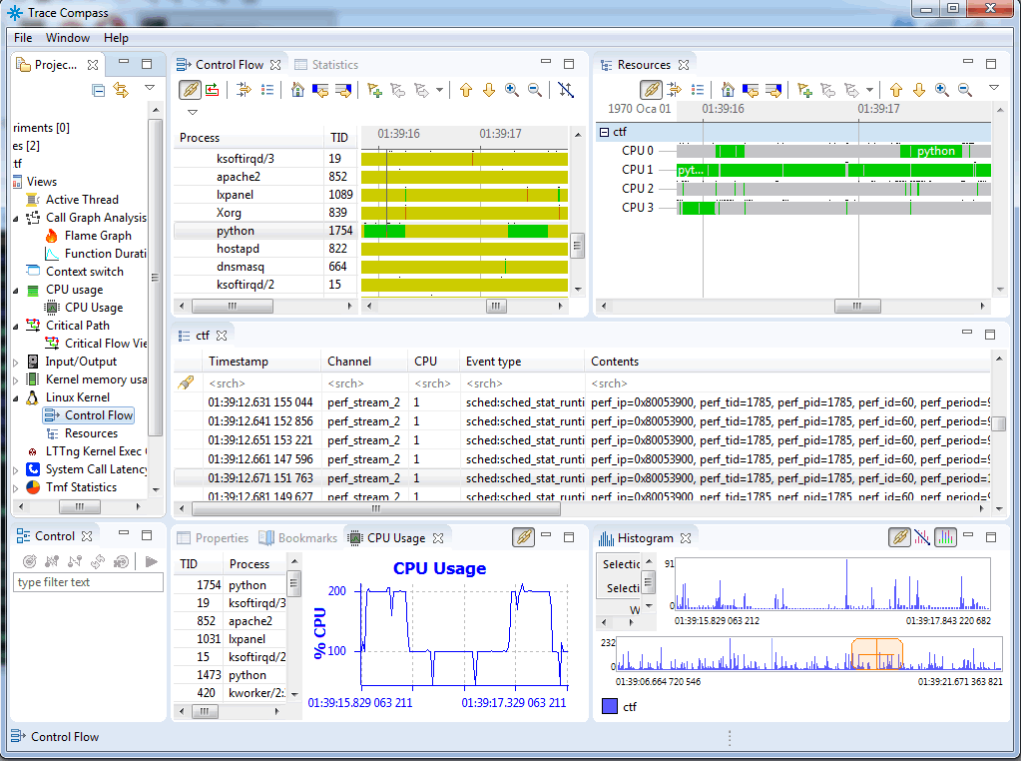
Task: Focus the Control filter text field
Action: click(88, 582)
